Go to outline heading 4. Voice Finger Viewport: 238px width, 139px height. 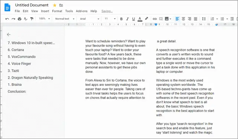click(19, 64)
